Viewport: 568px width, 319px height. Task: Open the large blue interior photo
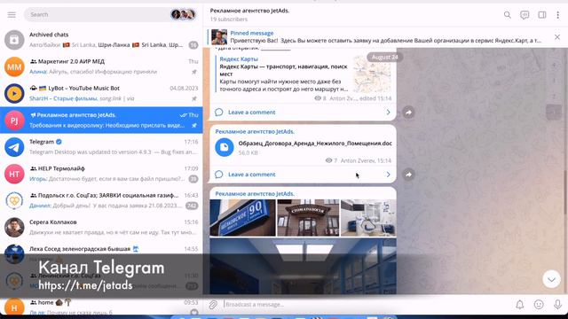tap(303, 266)
